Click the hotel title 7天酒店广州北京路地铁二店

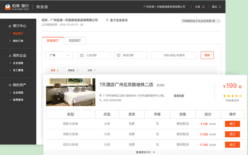click(126, 85)
